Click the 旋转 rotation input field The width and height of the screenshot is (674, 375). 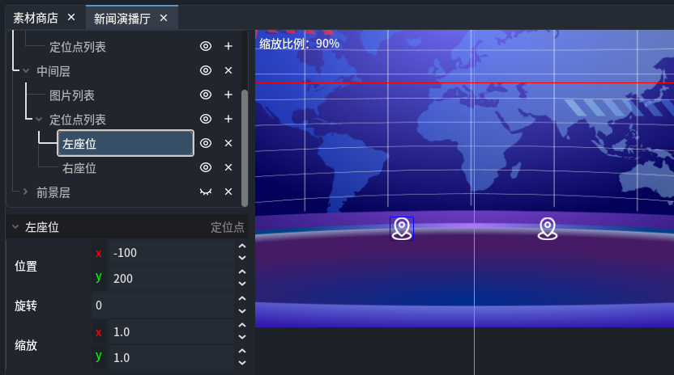[163, 305]
